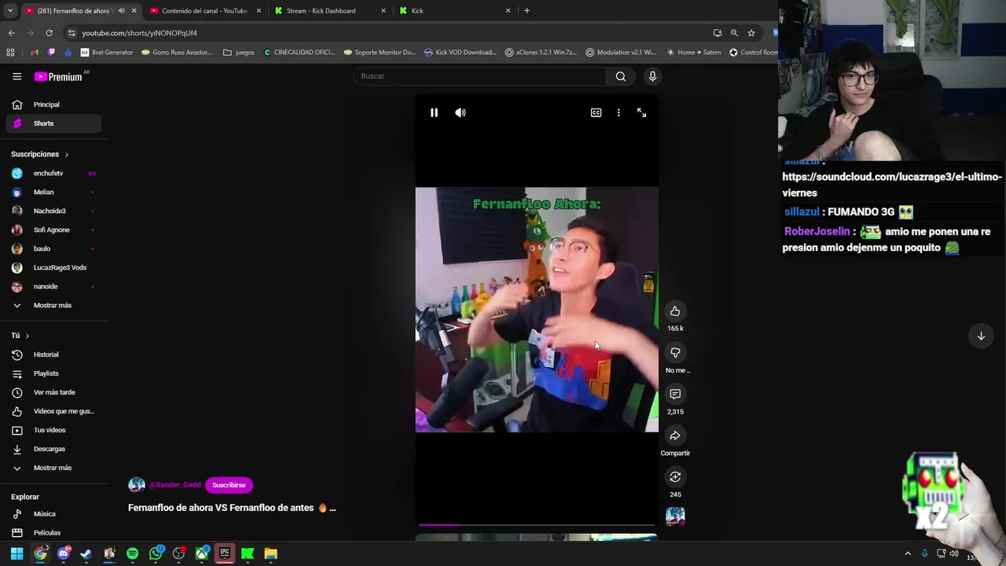Screen dimensions: 1006x566
Task: Click the YouTube search field
Action: tap(479, 76)
